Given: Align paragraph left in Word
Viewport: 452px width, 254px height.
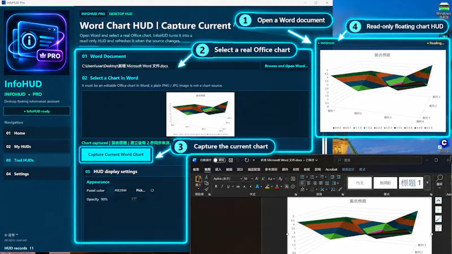Looking at the screenshot, I should coord(302,183).
